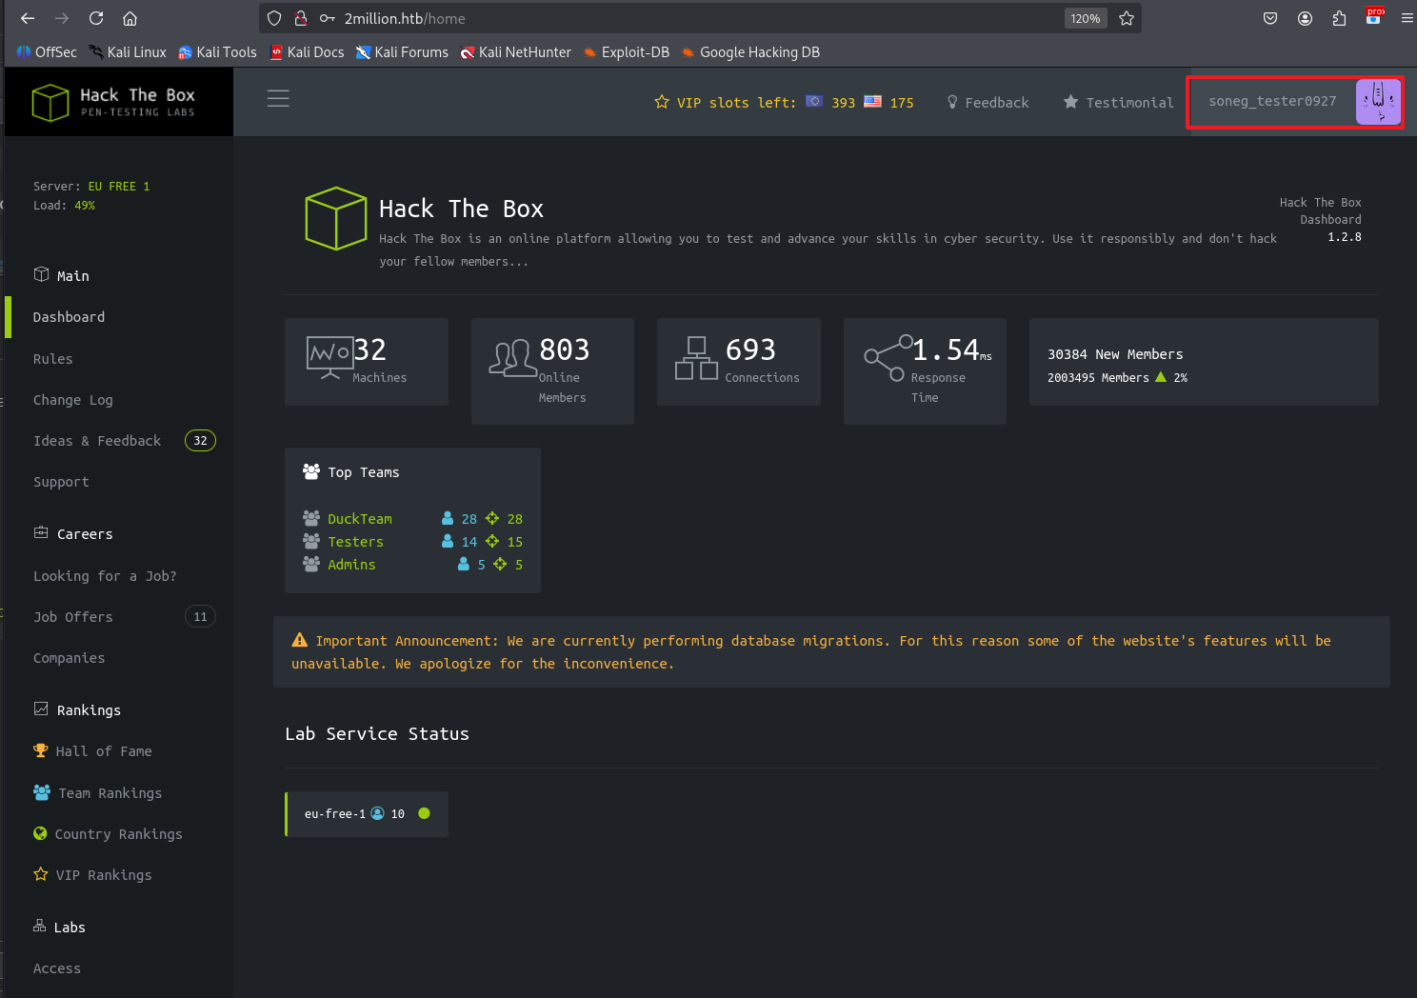The width and height of the screenshot is (1417, 998).
Task: Click the URL address bar
Action: 667,18
